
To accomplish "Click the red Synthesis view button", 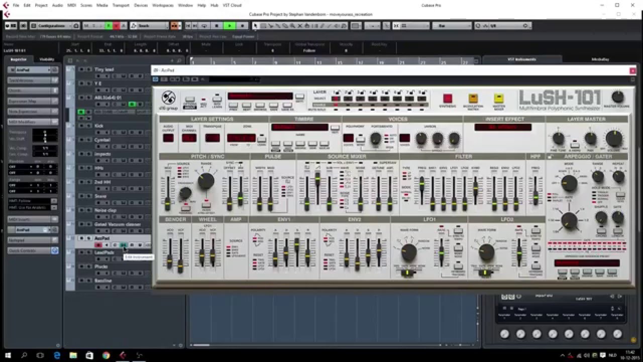I will (448, 99).
